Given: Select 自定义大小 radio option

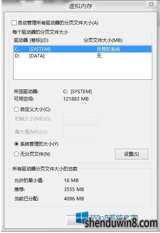Looking at the screenshot, I should 16,110.
